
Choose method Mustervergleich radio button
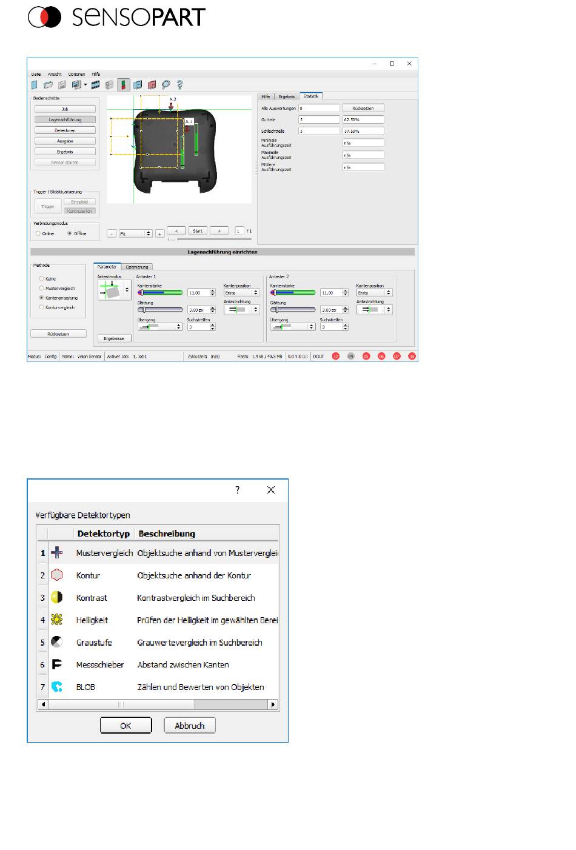(41, 289)
